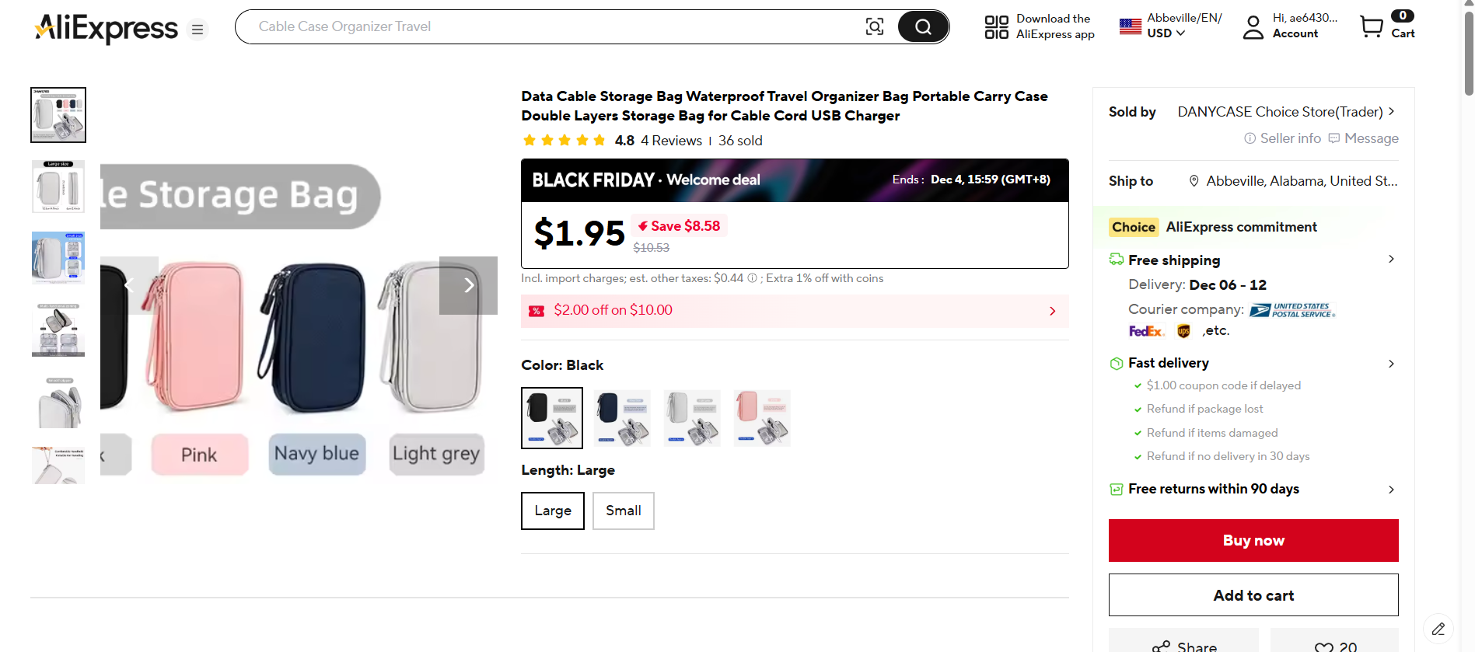This screenshot has width=1475, height=652.
Task: Show next product image
Action: pos(468,285)
